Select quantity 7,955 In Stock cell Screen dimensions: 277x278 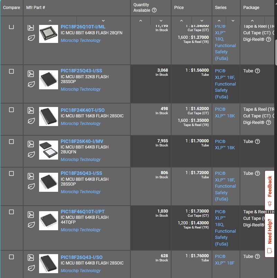(151, 151)
